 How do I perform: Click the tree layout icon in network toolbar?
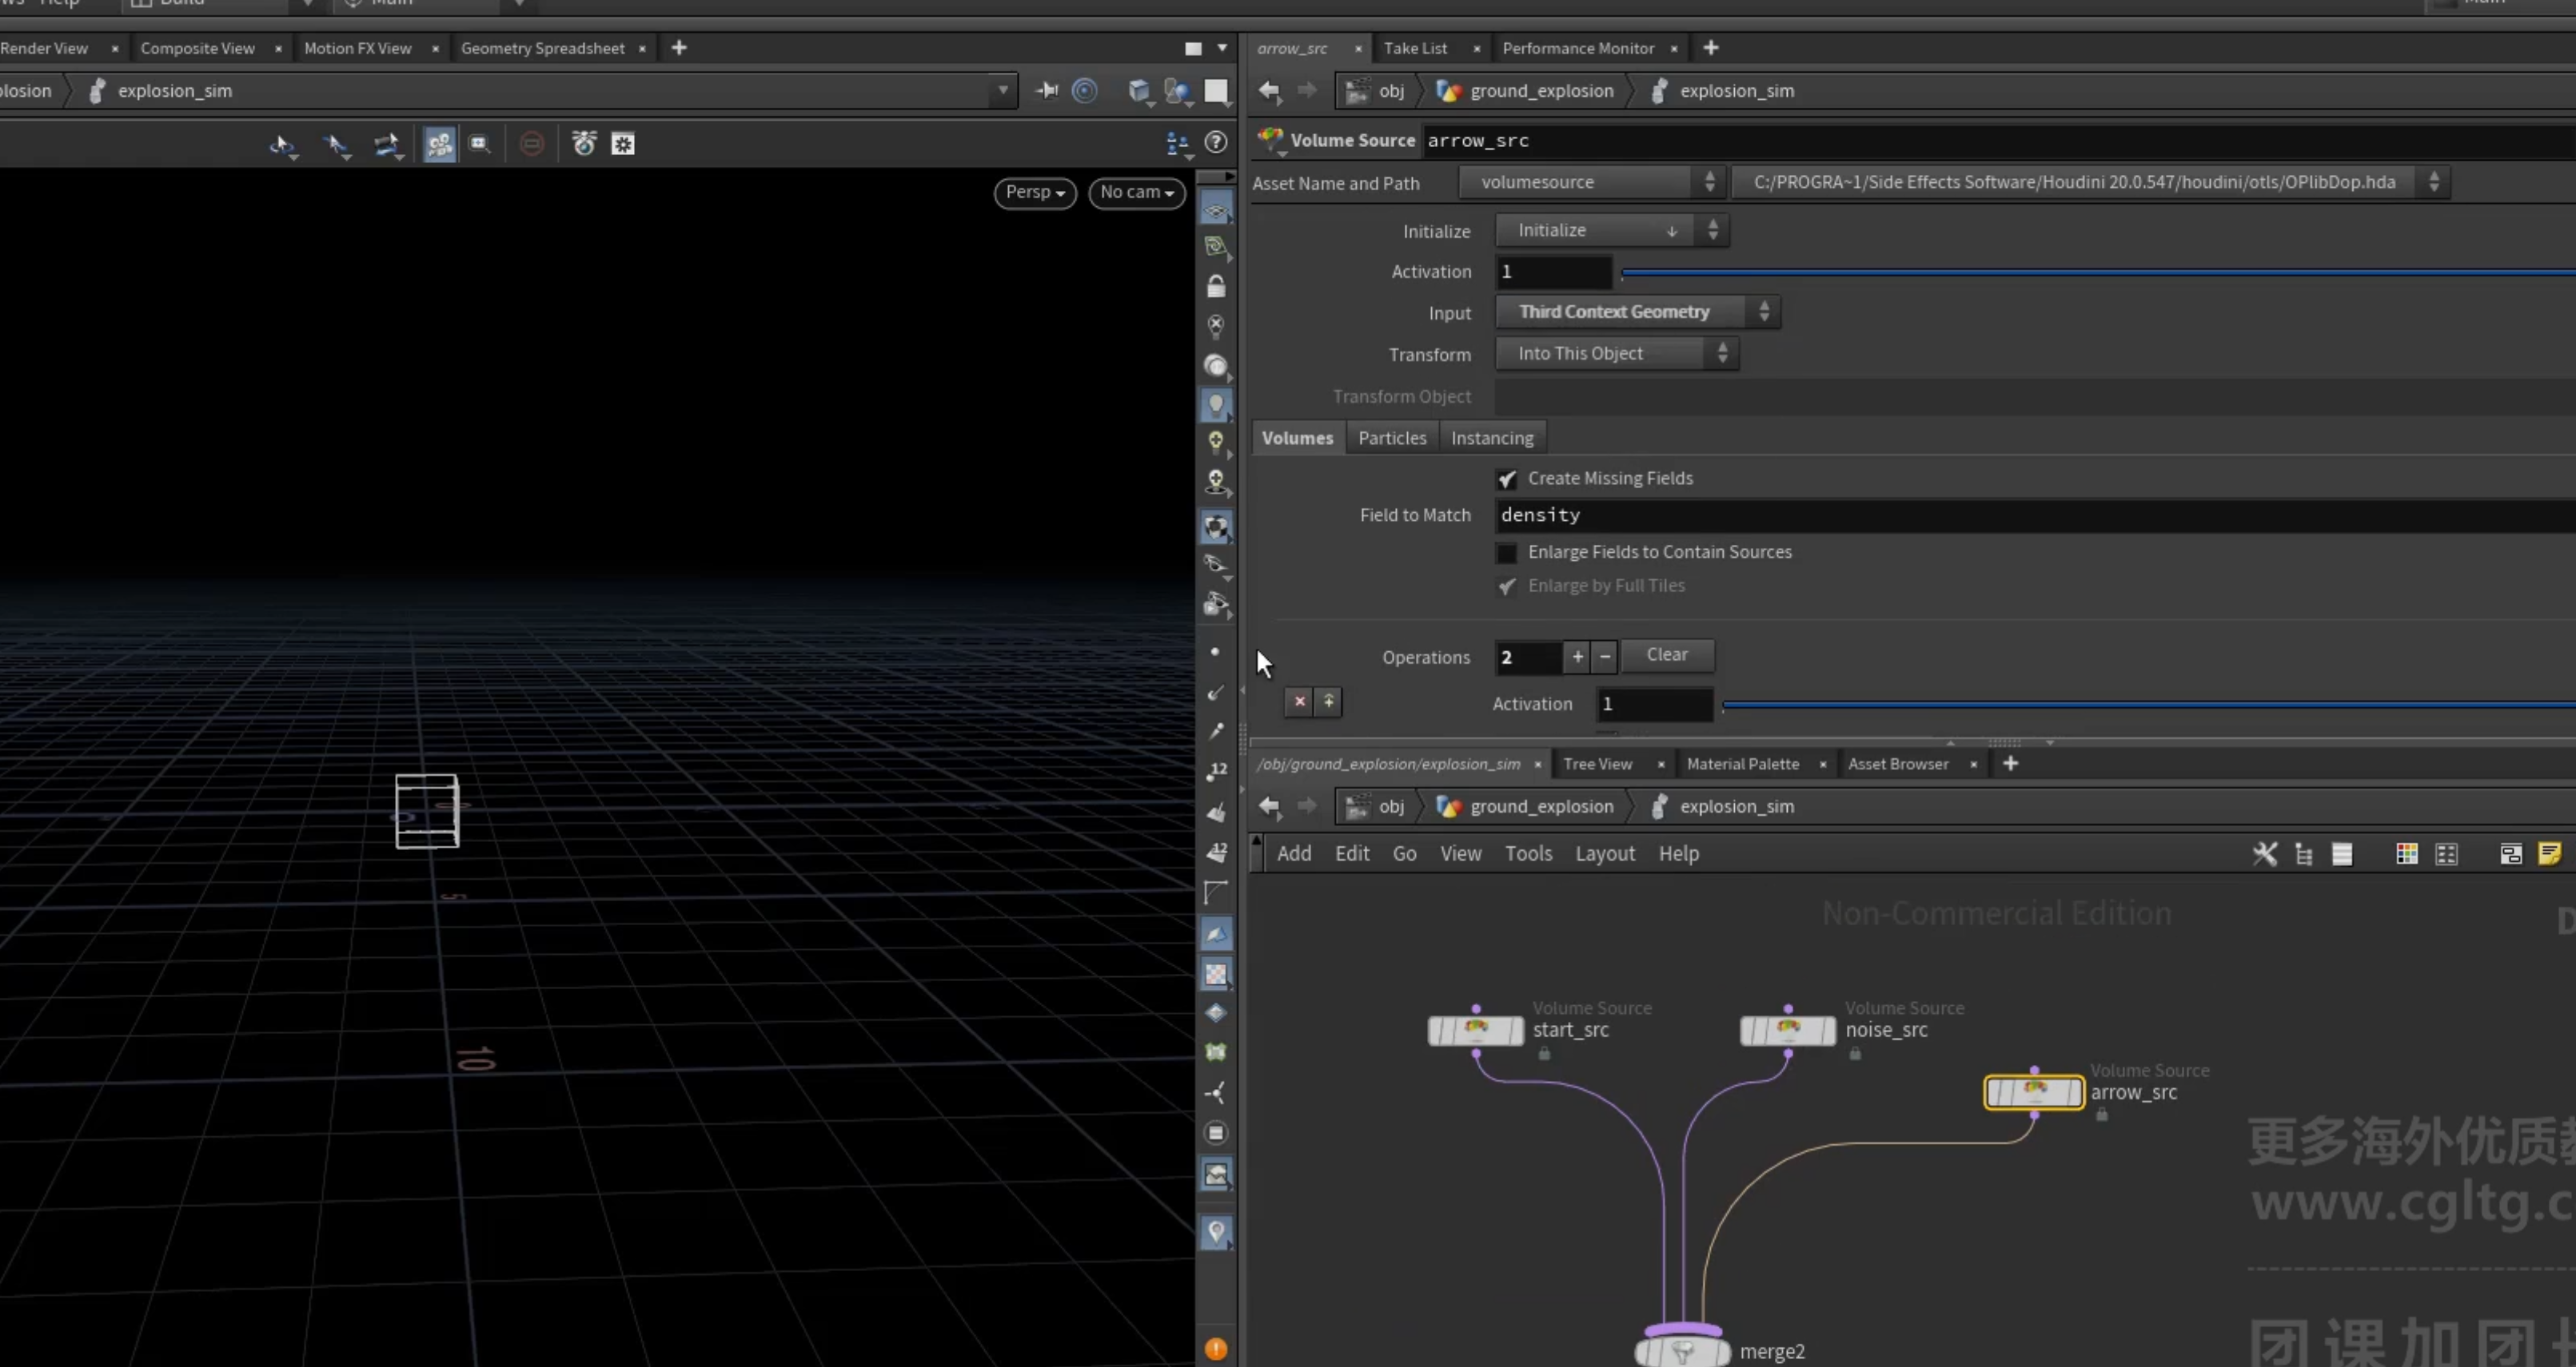coord(2304,853)
